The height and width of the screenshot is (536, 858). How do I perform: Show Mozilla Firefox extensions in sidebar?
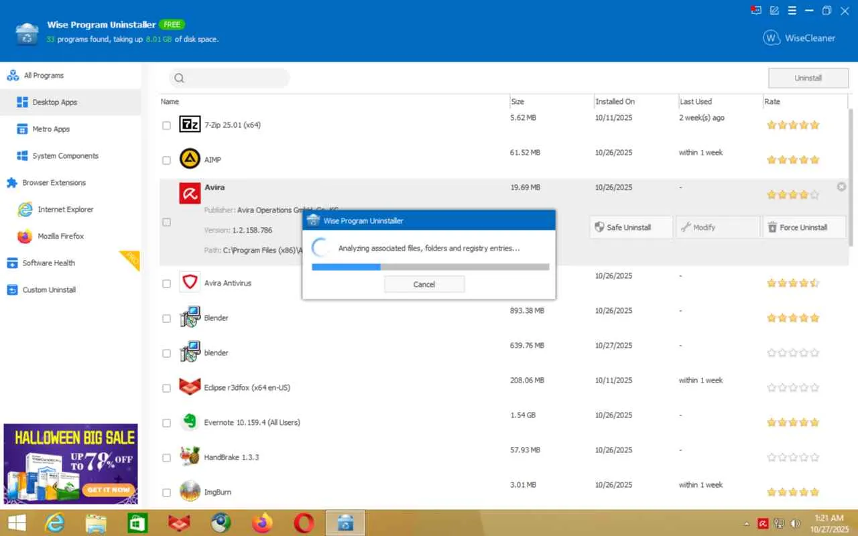click(70, 237)
